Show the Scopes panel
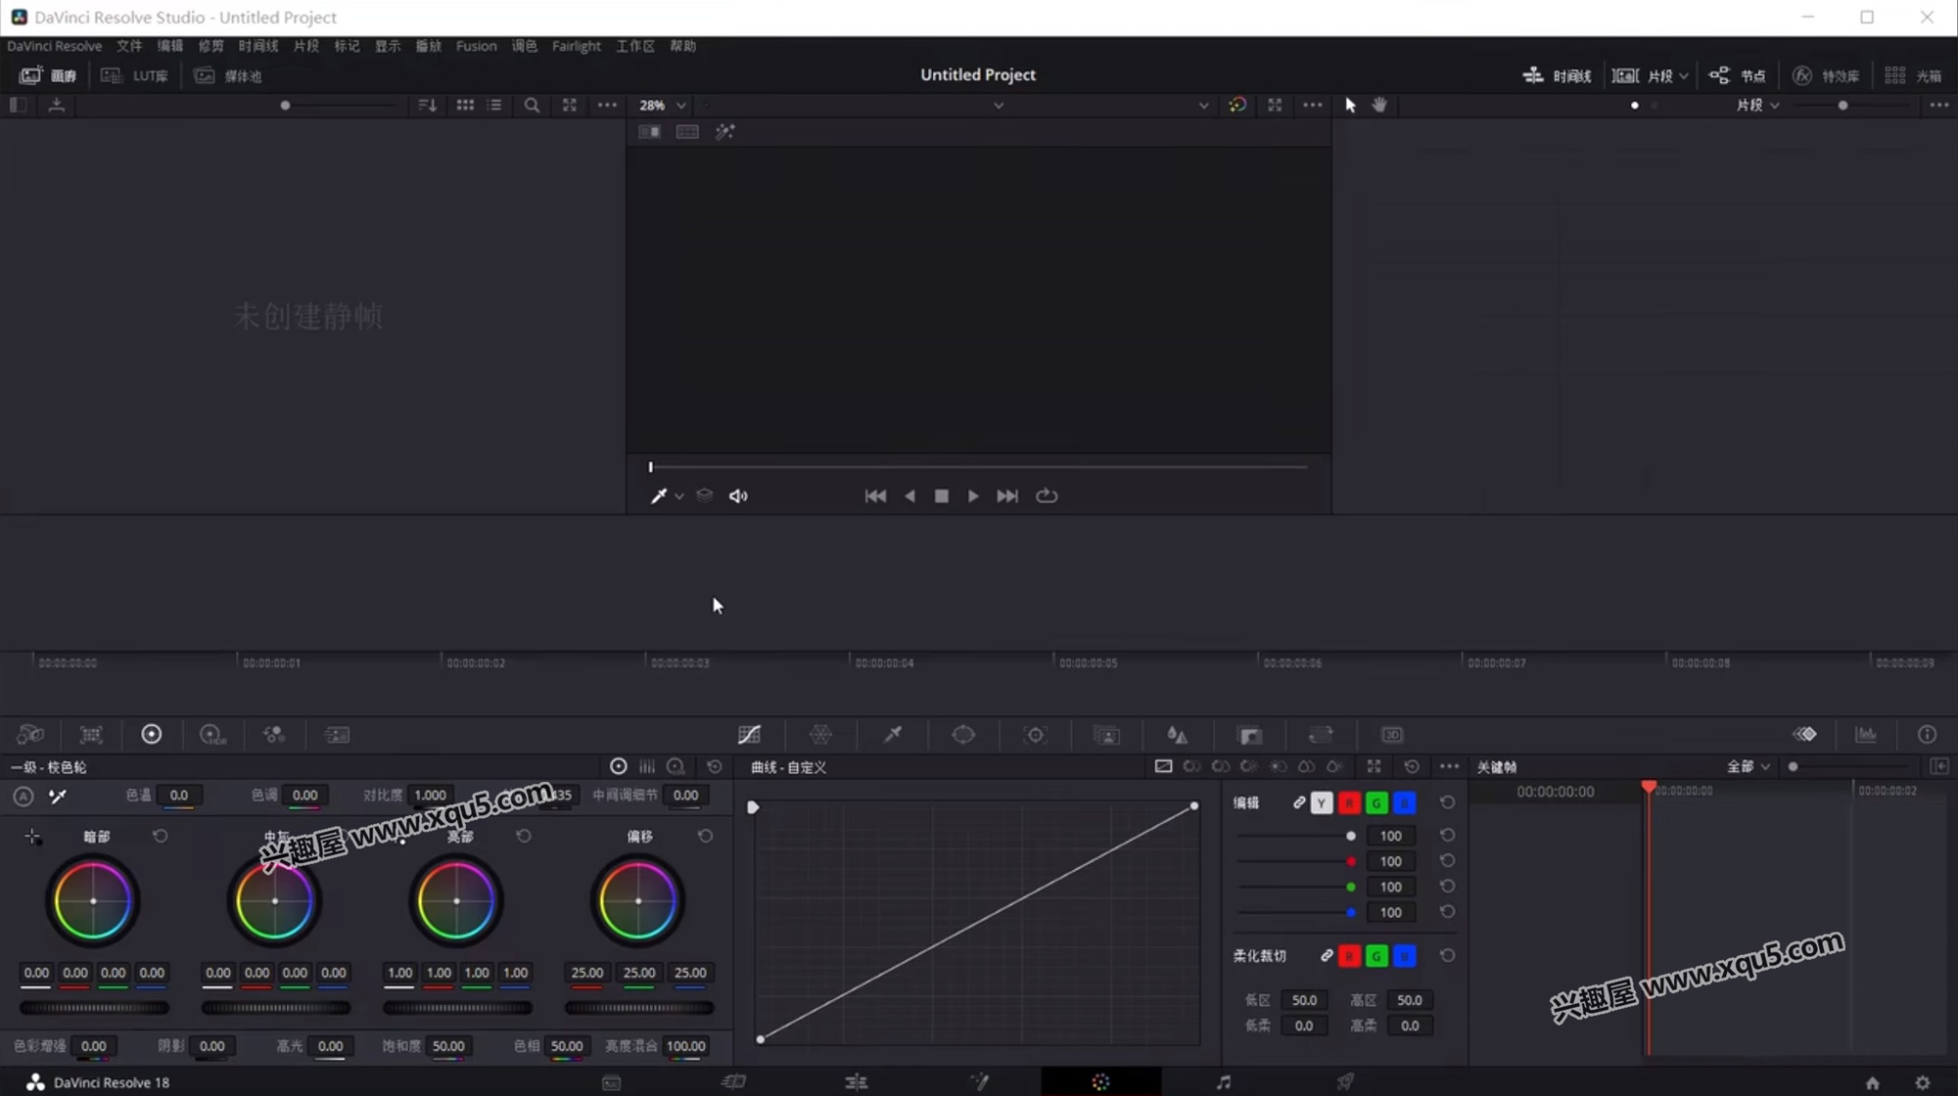The height and width of the screenshot is (1096, 1958). click(x=1866, y=734)
